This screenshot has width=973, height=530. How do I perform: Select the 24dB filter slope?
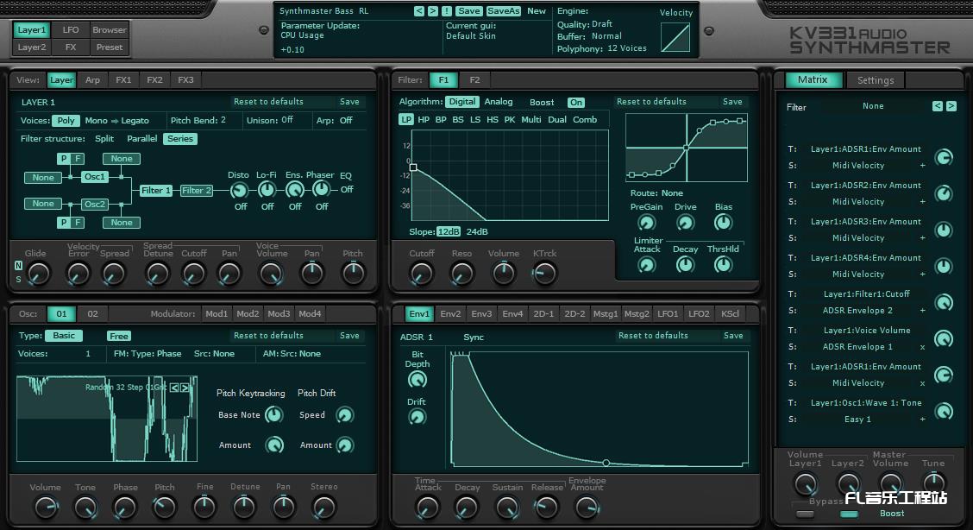click(477, 232)
